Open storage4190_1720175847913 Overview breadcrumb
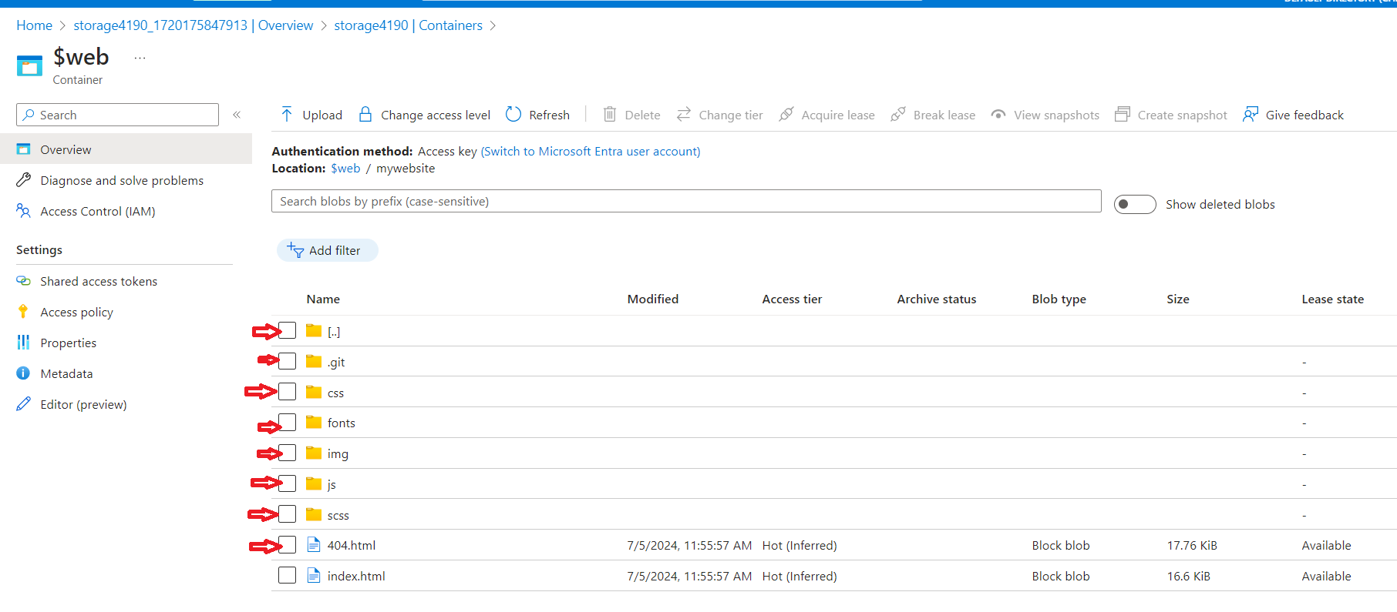 point(194,25)
